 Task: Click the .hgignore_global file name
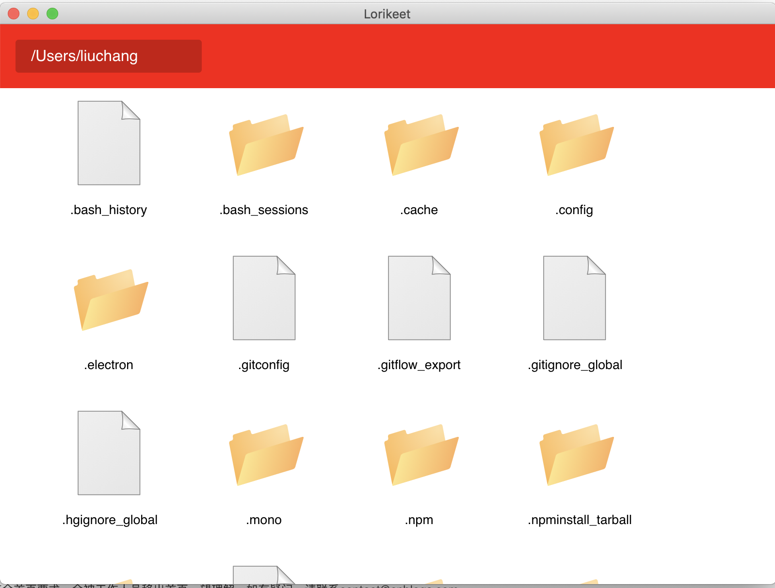tap(110, 520)
